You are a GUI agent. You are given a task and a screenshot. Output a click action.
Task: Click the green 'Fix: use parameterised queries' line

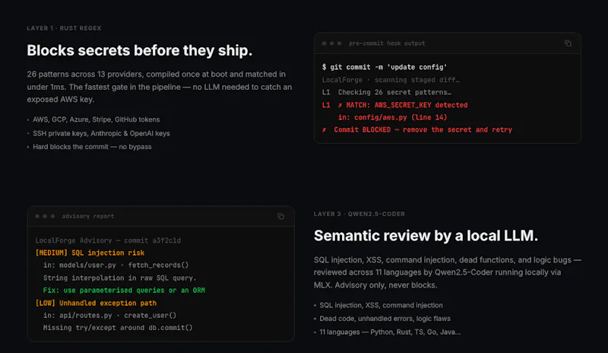pyautogui.click(x=124, y=291)
